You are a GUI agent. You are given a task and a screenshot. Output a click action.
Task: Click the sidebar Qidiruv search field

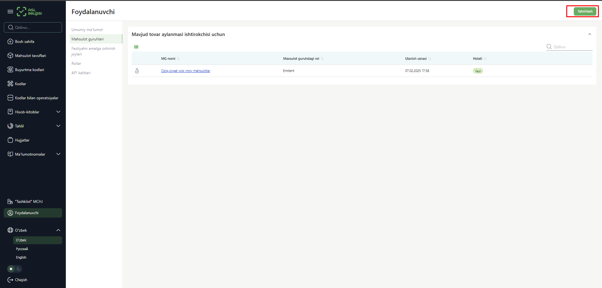tap(33, 28)
